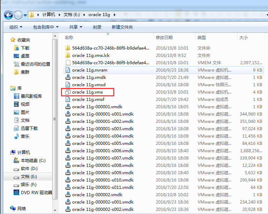Open the 音乐 library

click(x=25, y=136)
